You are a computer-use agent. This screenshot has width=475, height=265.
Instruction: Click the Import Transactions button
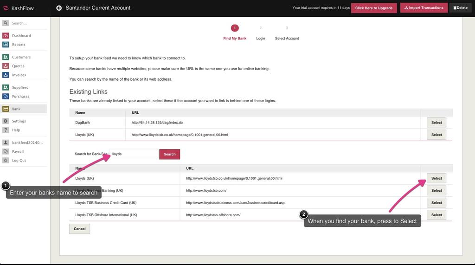(424, 8)
